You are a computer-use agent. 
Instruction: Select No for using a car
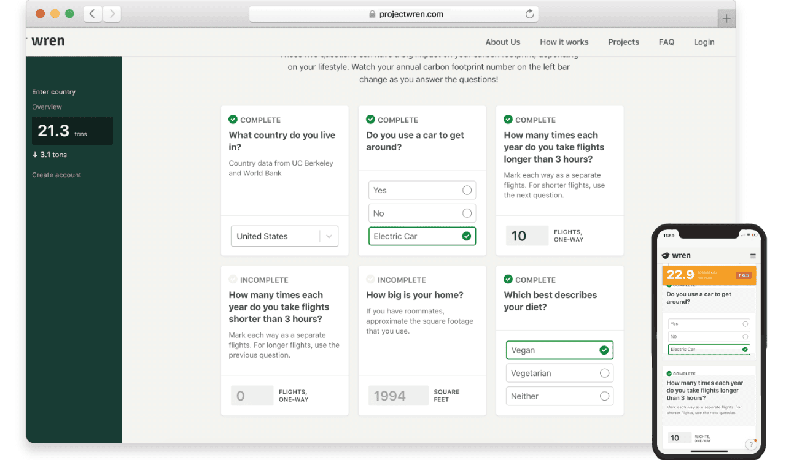point(422,213)
